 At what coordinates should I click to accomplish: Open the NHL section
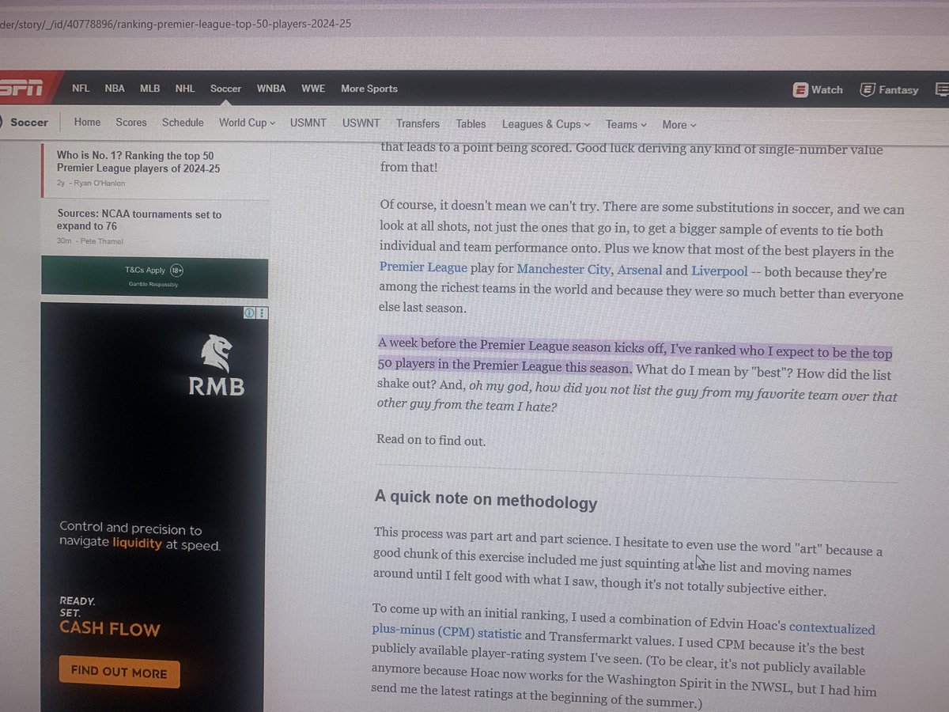[185, 89]
